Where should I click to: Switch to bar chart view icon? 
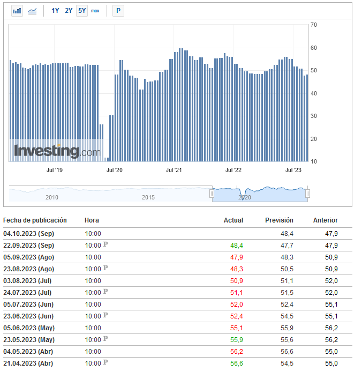click(x=17, y=11)
